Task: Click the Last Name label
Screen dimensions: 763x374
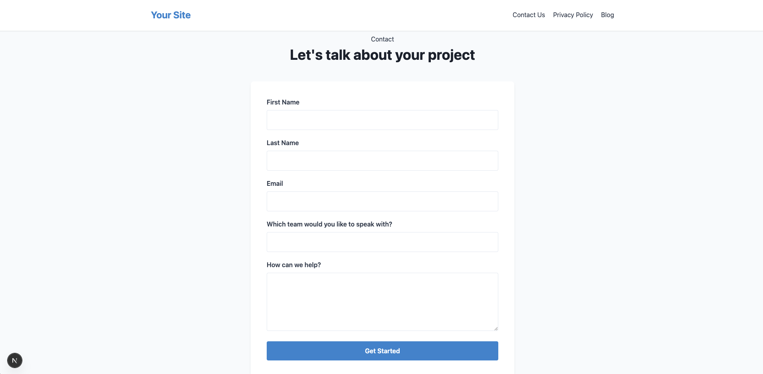Action: pyautogui.click(x=282, y=143)
